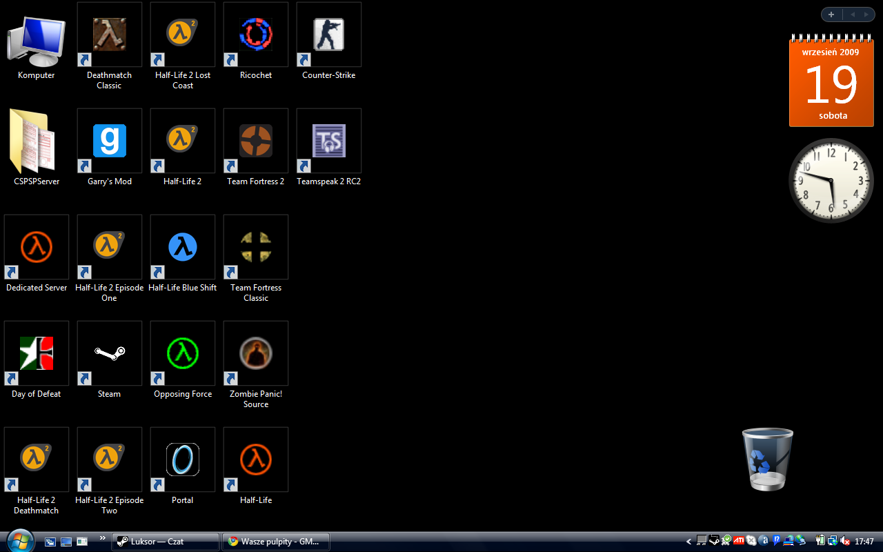The image size is (883, 552).
Task: Click the Dedicated Server shortcut
Action: click(x=36, y=254)
